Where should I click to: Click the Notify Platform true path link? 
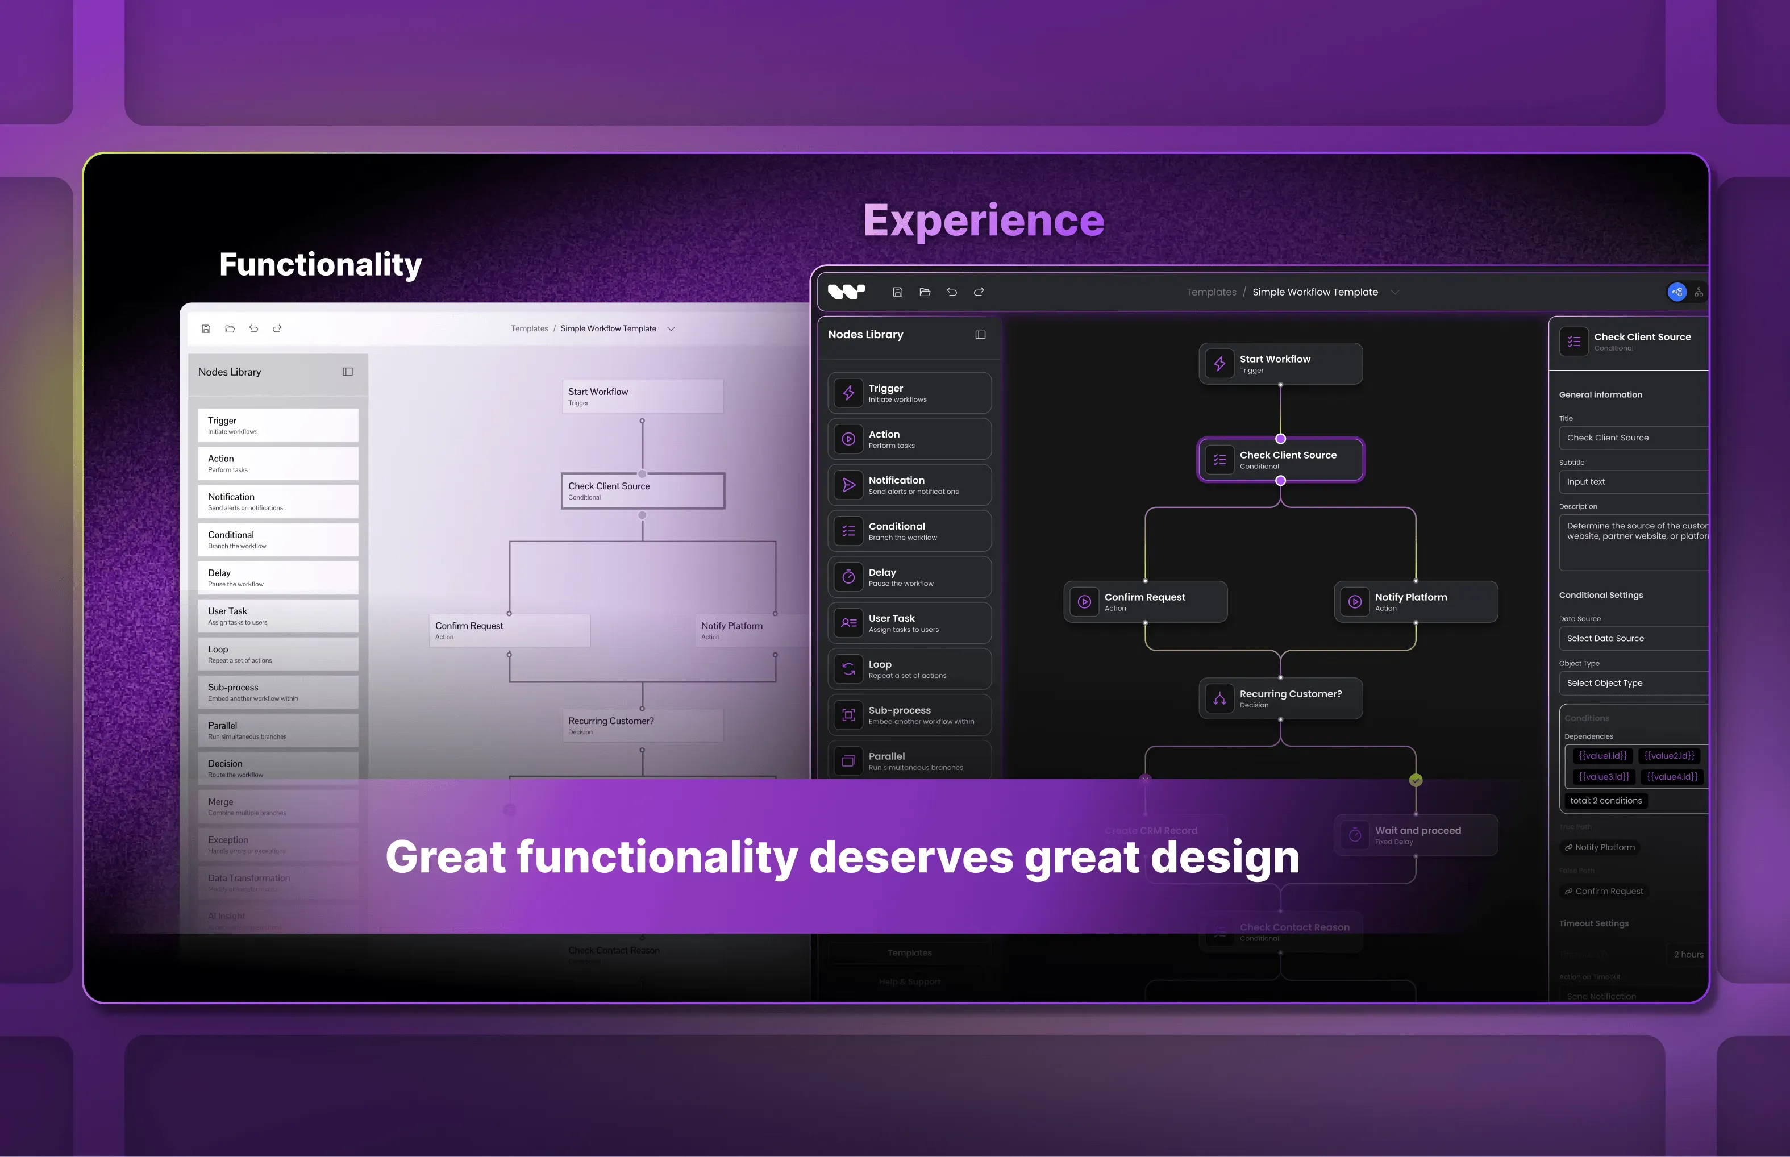coord(1599,847)
